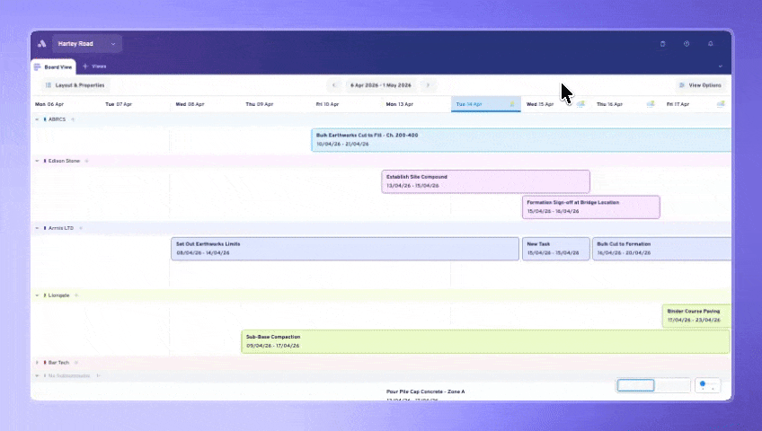Screen dimensions: 762x431
Task: Add a task to the Armis LTD group
Action: tap(81, 228)
